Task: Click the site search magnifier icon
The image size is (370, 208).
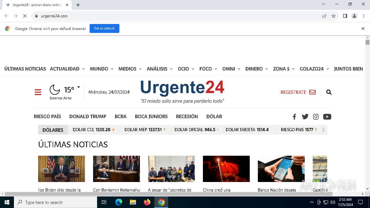Action: click(x=329, y=92)
